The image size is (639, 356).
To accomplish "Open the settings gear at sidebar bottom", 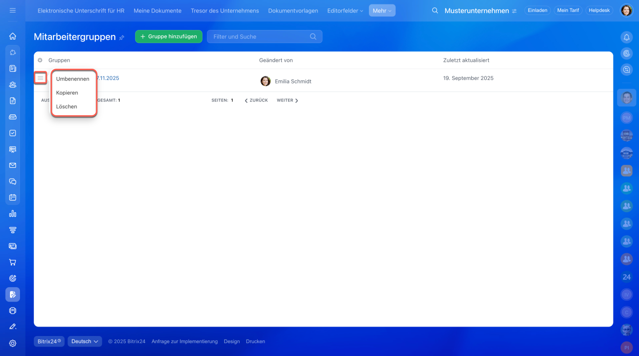I will [x=12, y=343].
